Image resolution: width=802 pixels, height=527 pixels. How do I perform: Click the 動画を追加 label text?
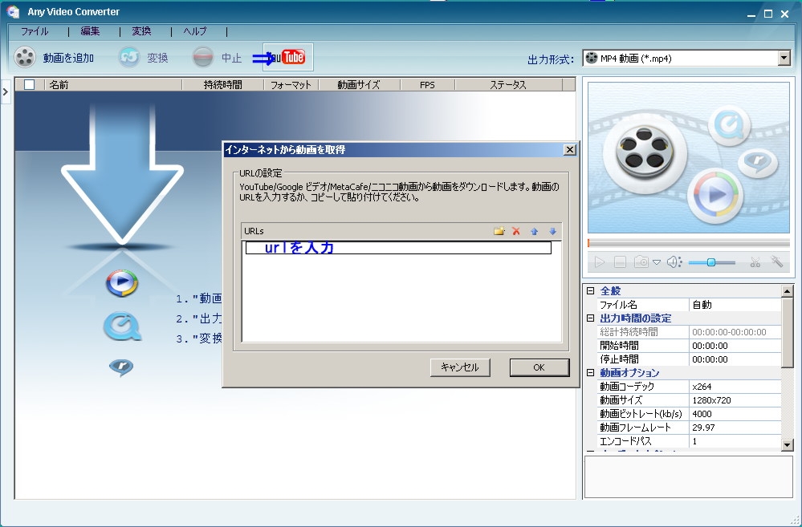pyautogui.click(x=68, y=58)
